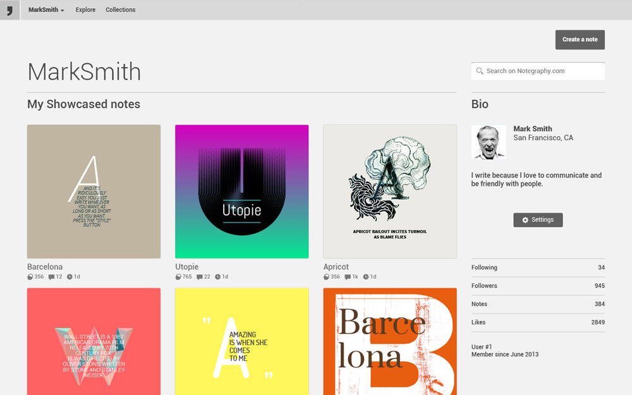Open profile Settings button
The height and width of the screenshot is (395, 632).
click(538, 220)
